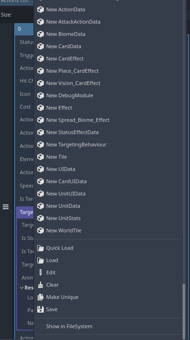
Task: Collapse the Res section chevron
Action: (22, 288)
